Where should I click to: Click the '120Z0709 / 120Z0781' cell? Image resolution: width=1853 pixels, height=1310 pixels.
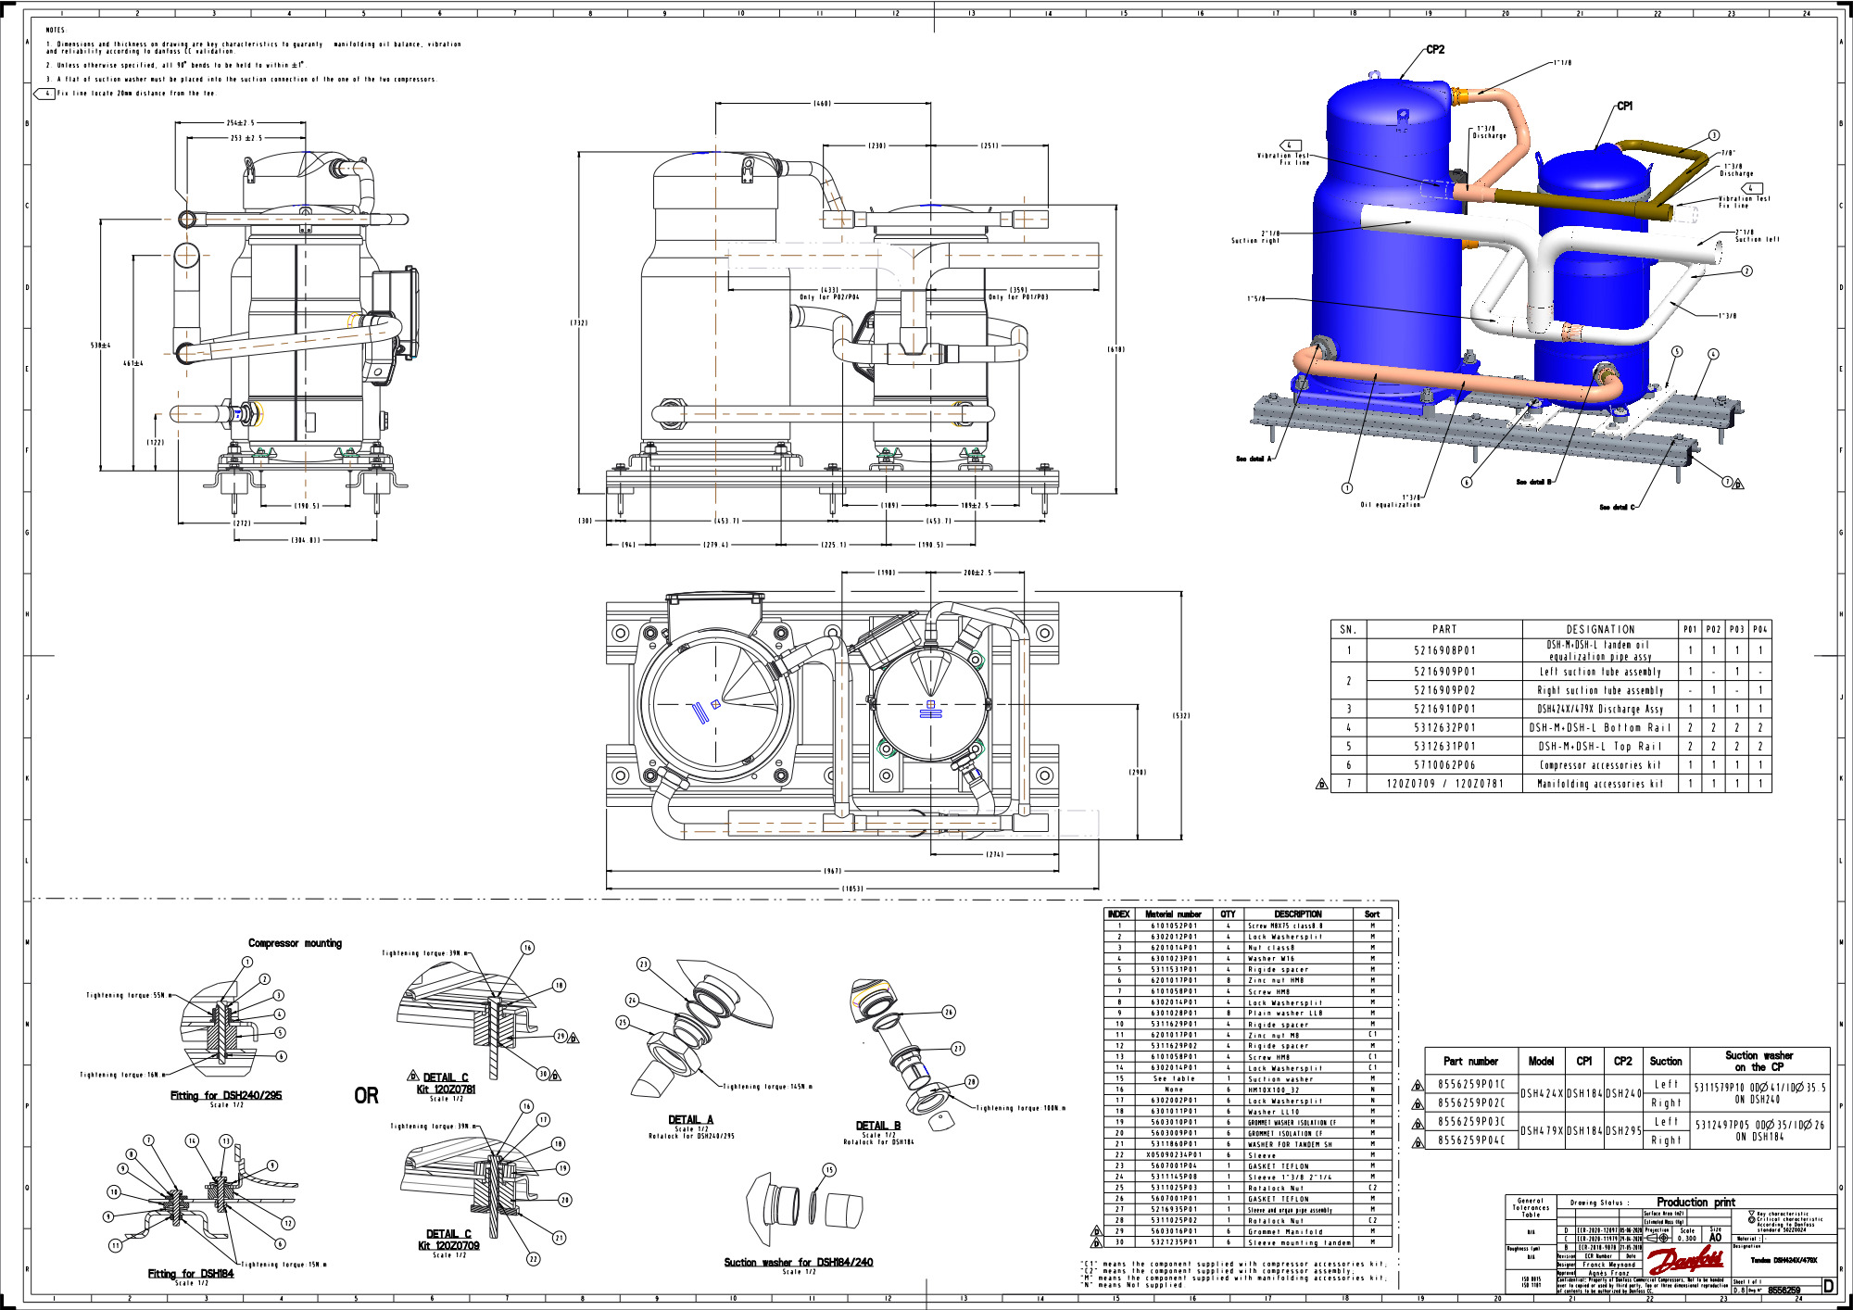point(1444,784)
